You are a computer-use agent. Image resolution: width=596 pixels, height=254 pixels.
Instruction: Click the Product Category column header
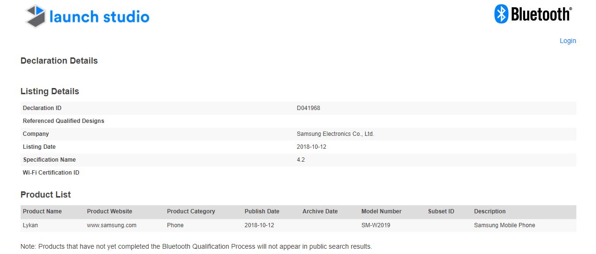(x=191, y=211)
